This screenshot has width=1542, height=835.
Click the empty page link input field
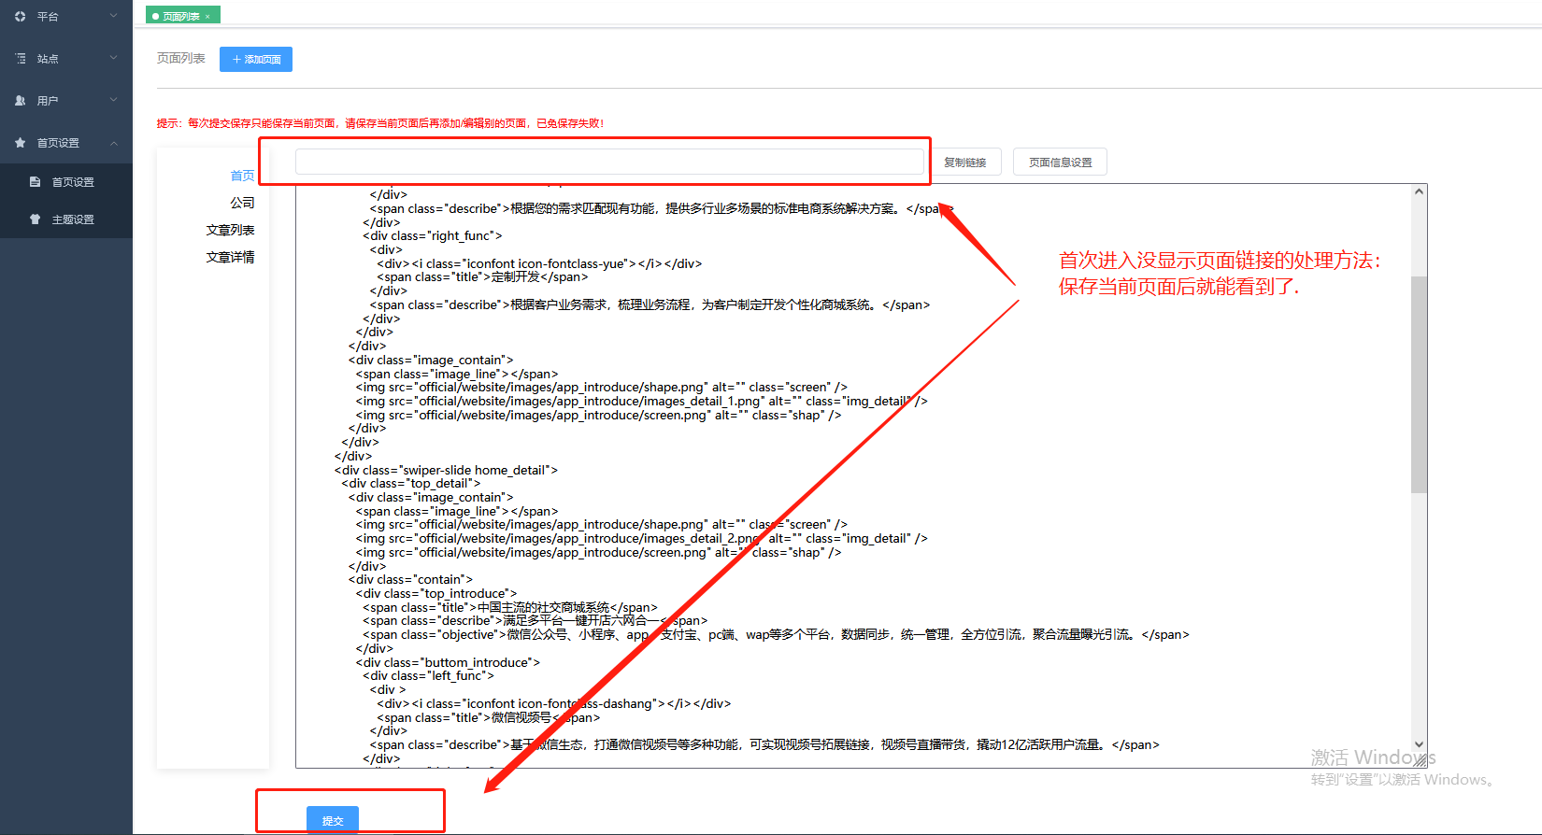(x=609, y=162)
